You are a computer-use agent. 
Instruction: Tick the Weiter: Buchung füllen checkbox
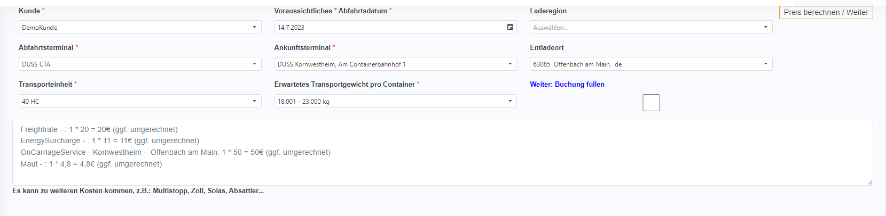(651, 103)
